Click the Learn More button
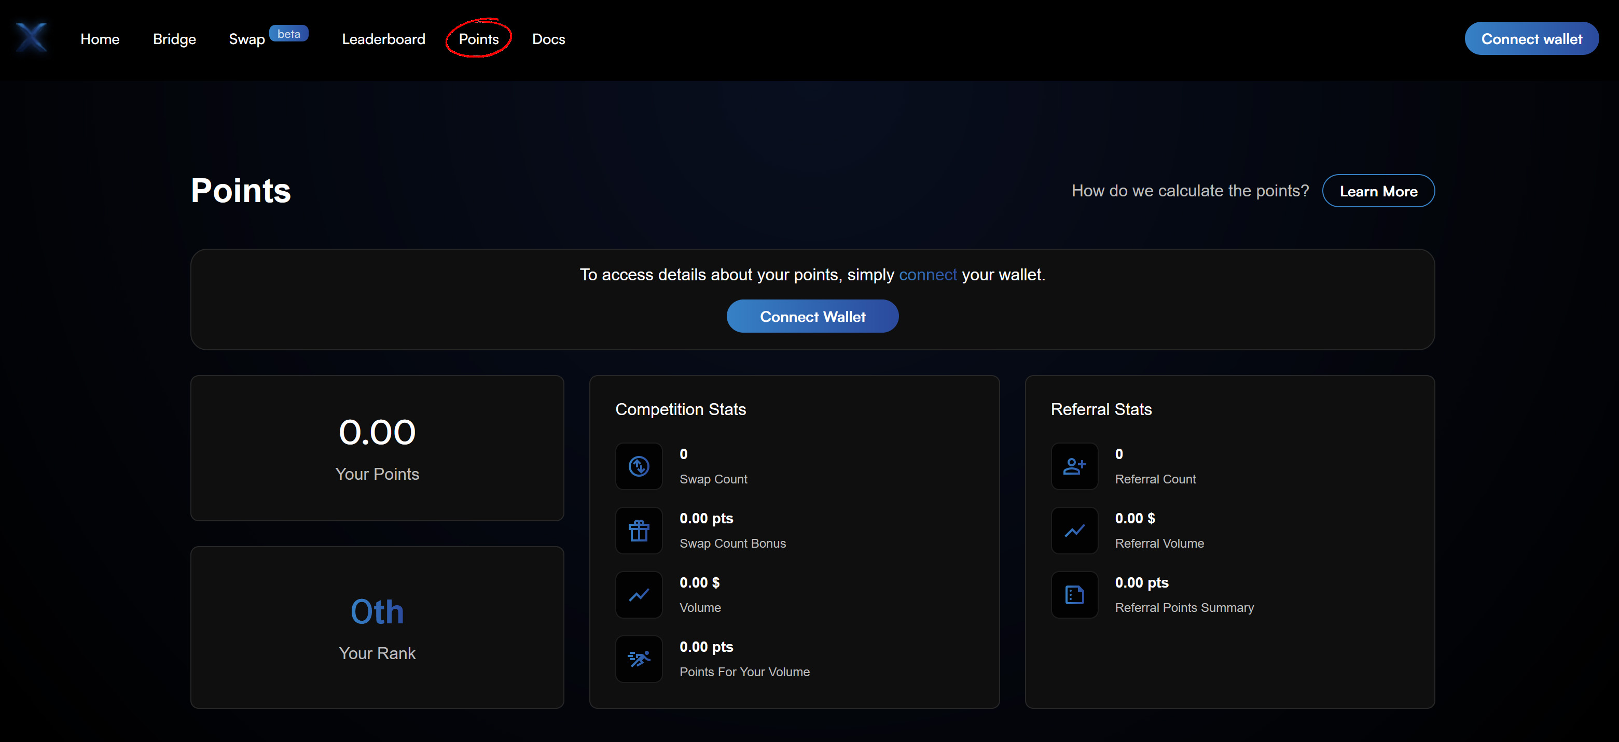Viewport: 1619px width, 742px height. point(1378,191)
